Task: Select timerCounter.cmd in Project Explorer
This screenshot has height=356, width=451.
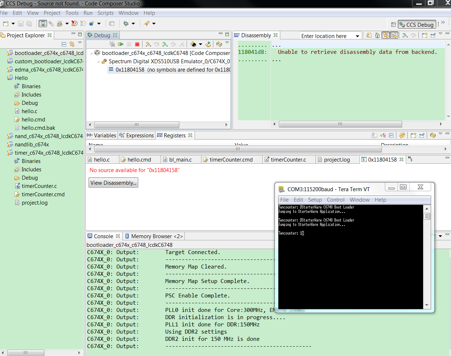Action: [43, 194]
